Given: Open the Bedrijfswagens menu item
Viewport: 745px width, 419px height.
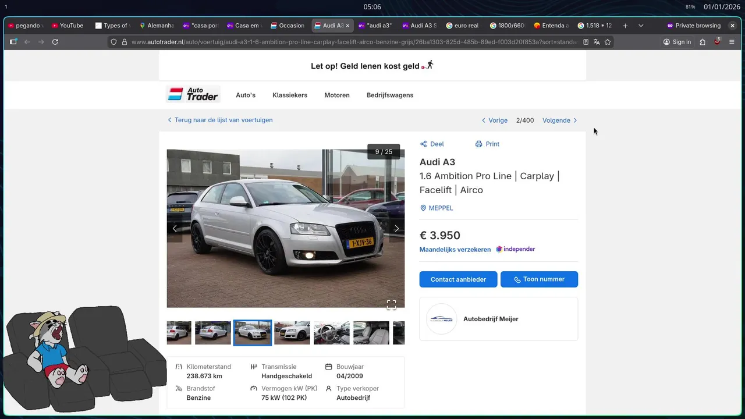Looking at the screenshot, I should point(390,95).
